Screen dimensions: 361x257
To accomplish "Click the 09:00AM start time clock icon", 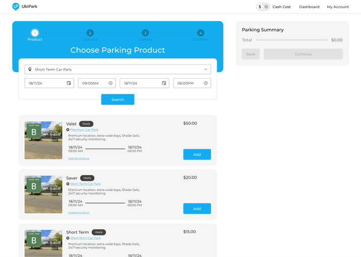I will pyautogui.click(x=110, y=83).
